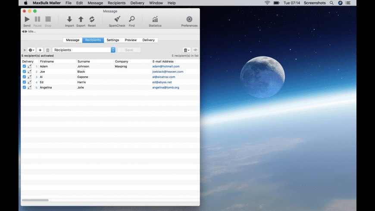Open the Statistics chart icon
375x211 pixels.
155,19
